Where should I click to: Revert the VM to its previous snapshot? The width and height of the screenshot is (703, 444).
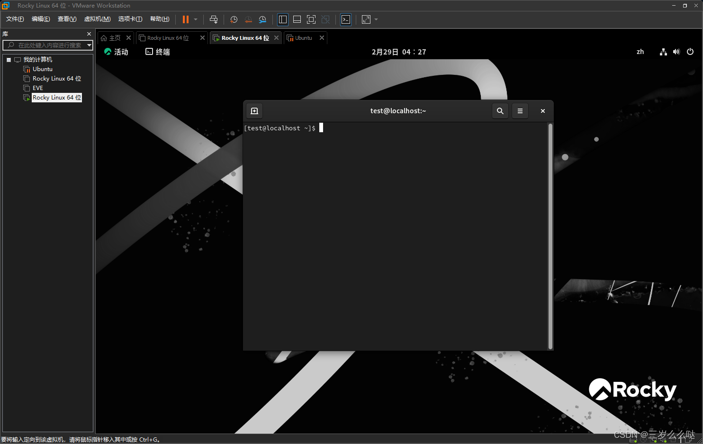pyautogui.click(x=248, y=19)
